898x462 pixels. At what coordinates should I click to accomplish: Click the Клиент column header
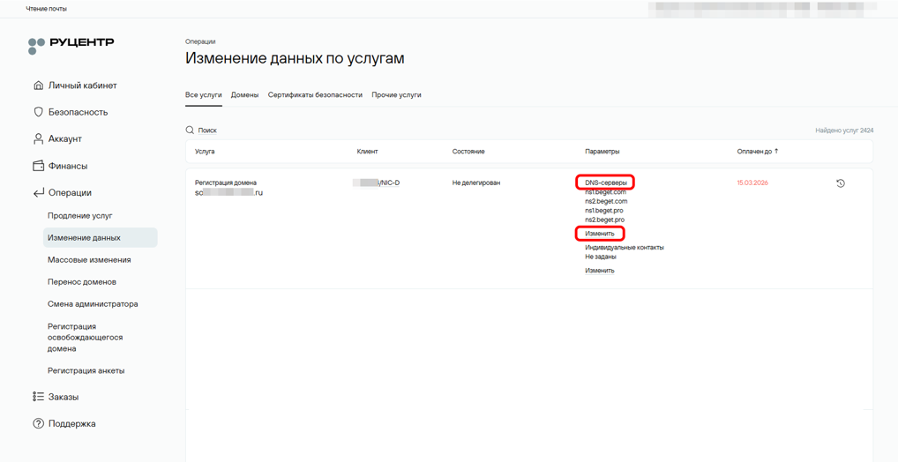[367, 152]
